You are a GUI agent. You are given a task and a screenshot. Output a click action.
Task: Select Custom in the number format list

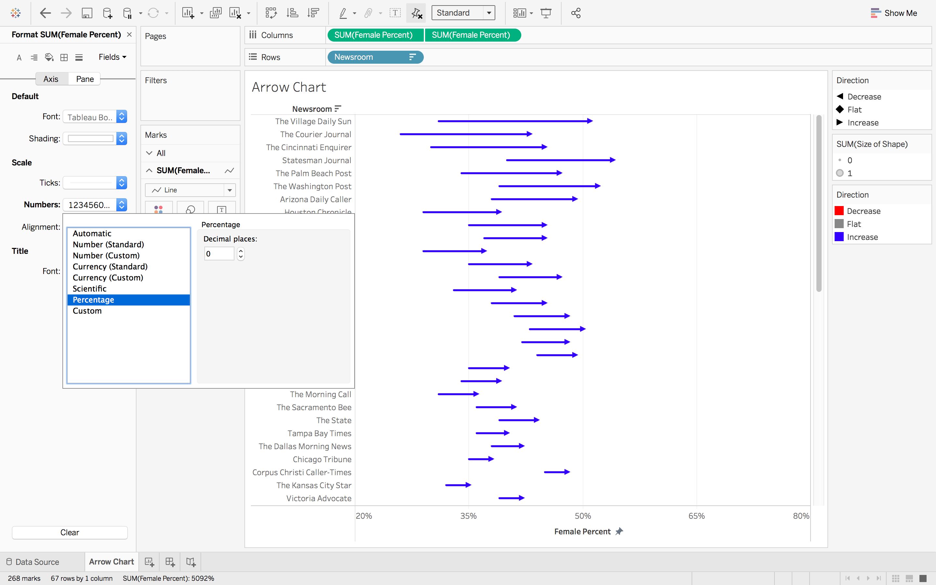pyautogui.click(x=87, y=311)
